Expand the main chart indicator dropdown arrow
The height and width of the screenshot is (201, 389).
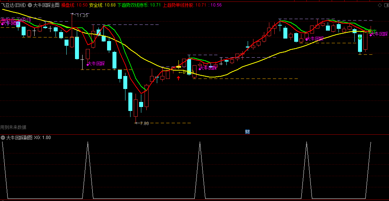click(30, 5)
